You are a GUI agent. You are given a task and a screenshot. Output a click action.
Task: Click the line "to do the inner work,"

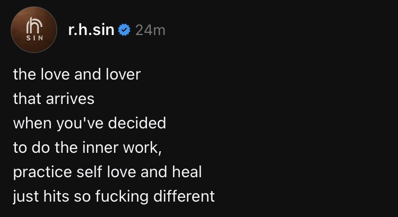pos(86,148)
